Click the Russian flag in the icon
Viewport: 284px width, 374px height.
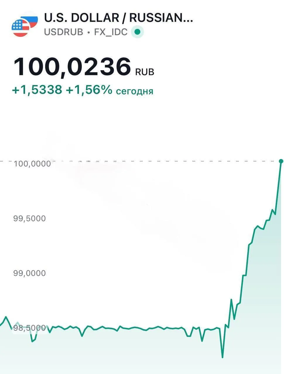(x=30, y=19)
